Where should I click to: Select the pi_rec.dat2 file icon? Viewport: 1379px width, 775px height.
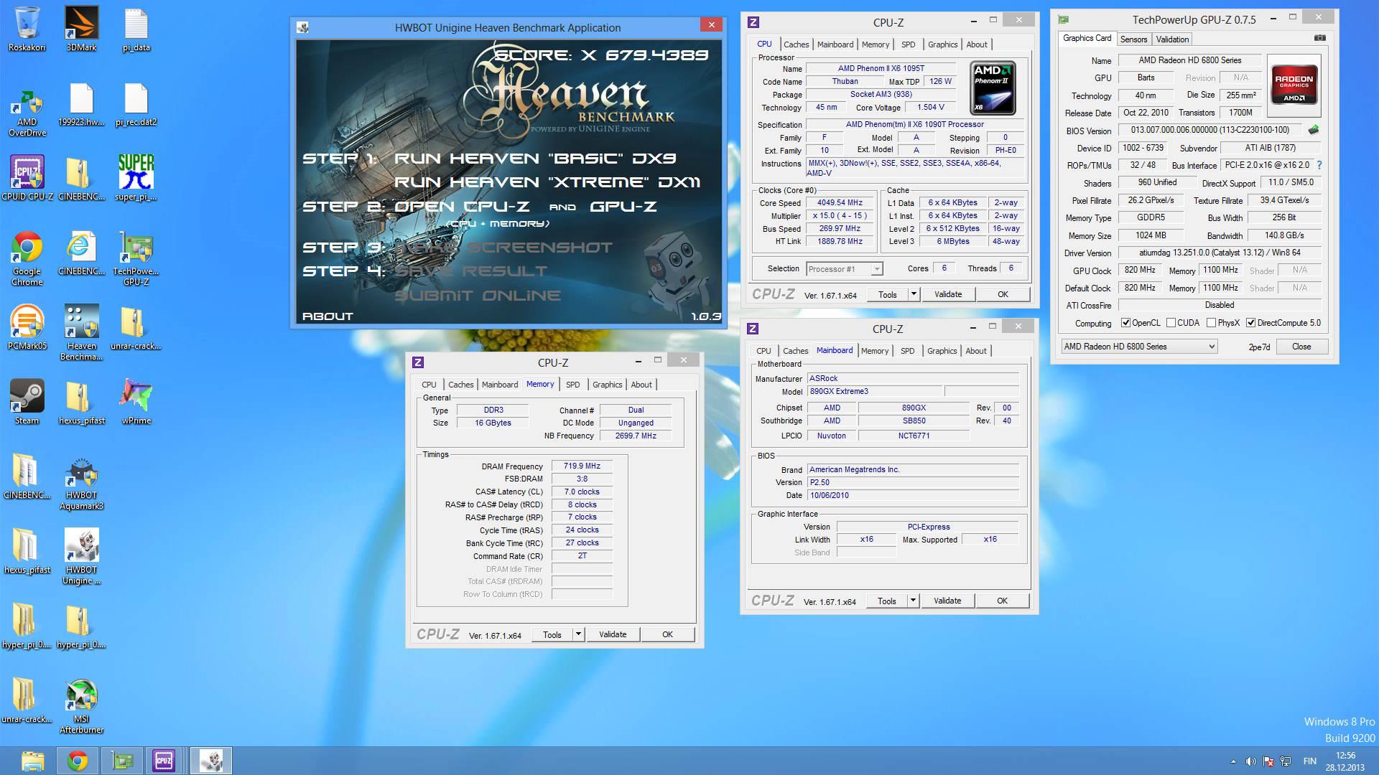136,104
